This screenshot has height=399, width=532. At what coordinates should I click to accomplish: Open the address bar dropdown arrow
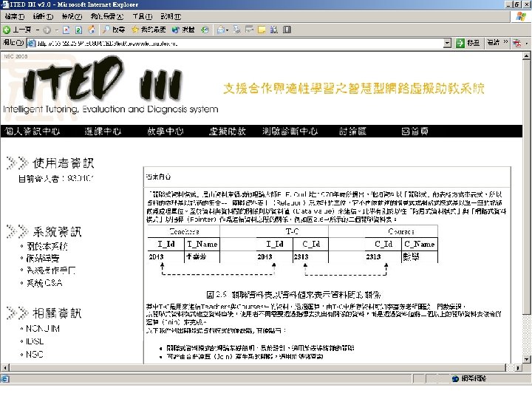[448, 43]
